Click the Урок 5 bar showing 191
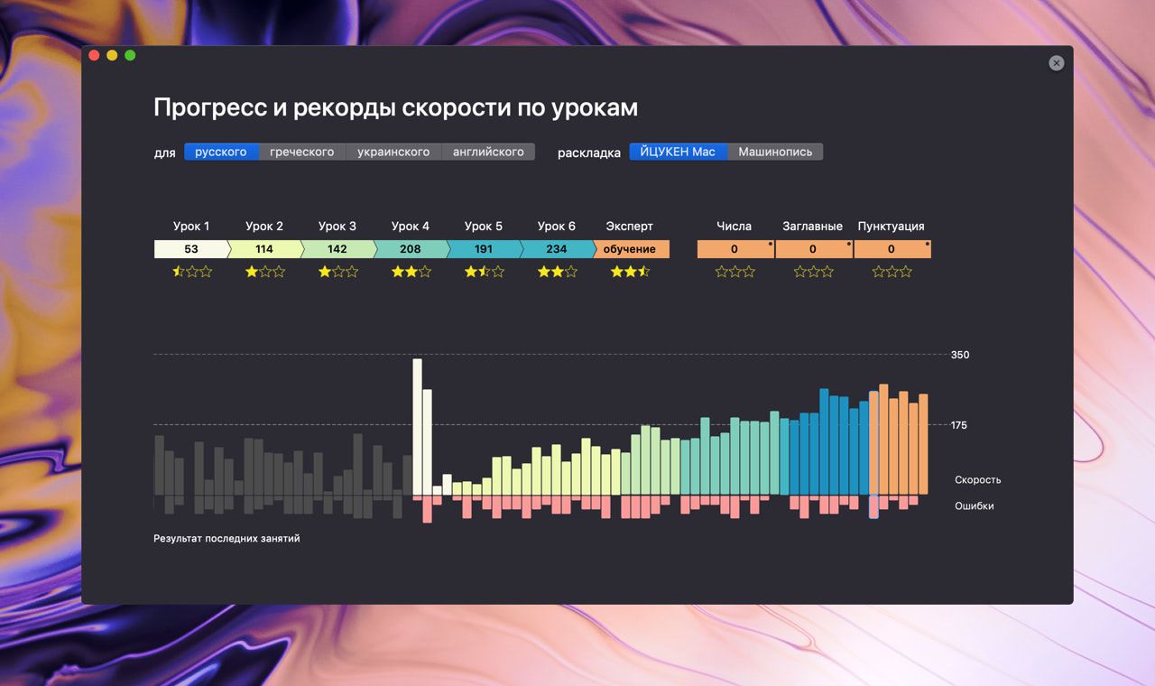Screen dimensions: 1155x686 pos(484,249)
